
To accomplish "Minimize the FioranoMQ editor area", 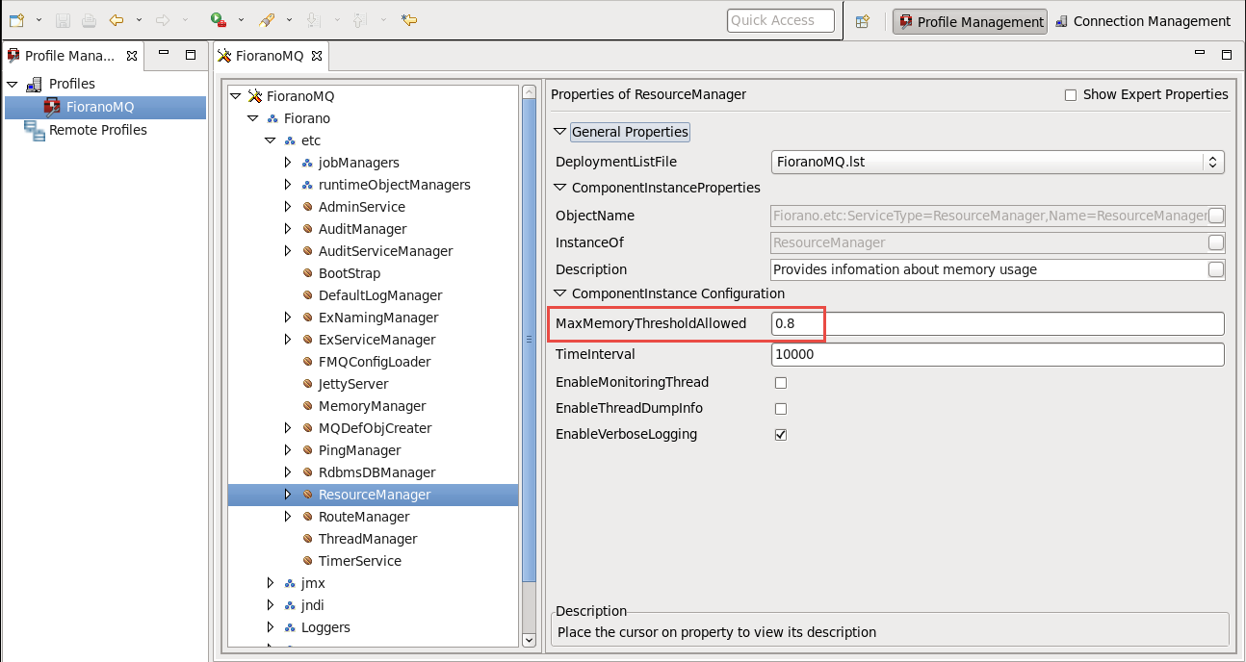I will (1200, 54).
